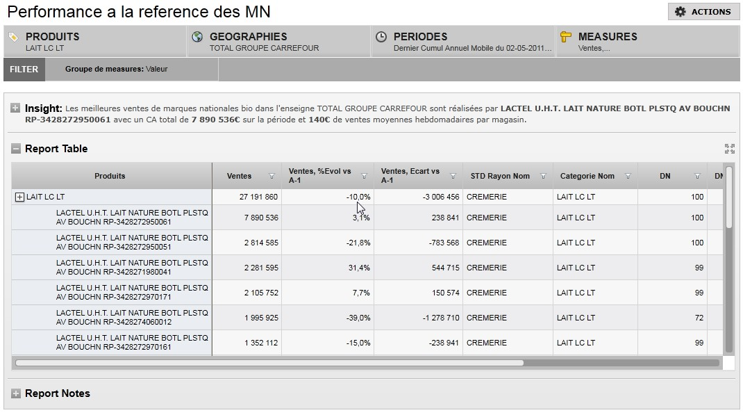743x415 pixels.
Task: Expand the Insight section
Action: tap(15, 108)
